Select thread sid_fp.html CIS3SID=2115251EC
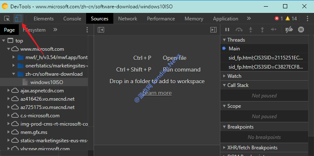This screenshot has width=314, height=156. pos(264,58)
